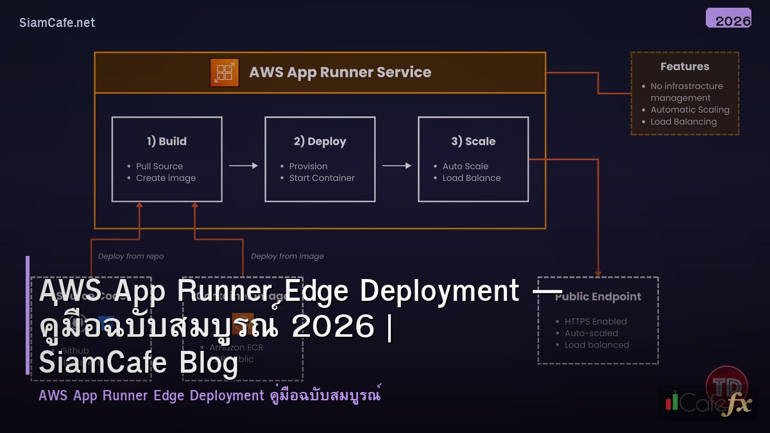Image resolution: width=770 pixels, height=433 pixels.
Task: Click the AWS App Runner Service icon
Action: [224, 72]
